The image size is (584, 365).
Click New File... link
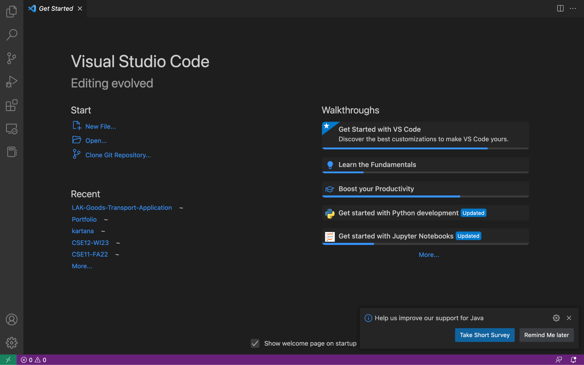coord(101,126)
